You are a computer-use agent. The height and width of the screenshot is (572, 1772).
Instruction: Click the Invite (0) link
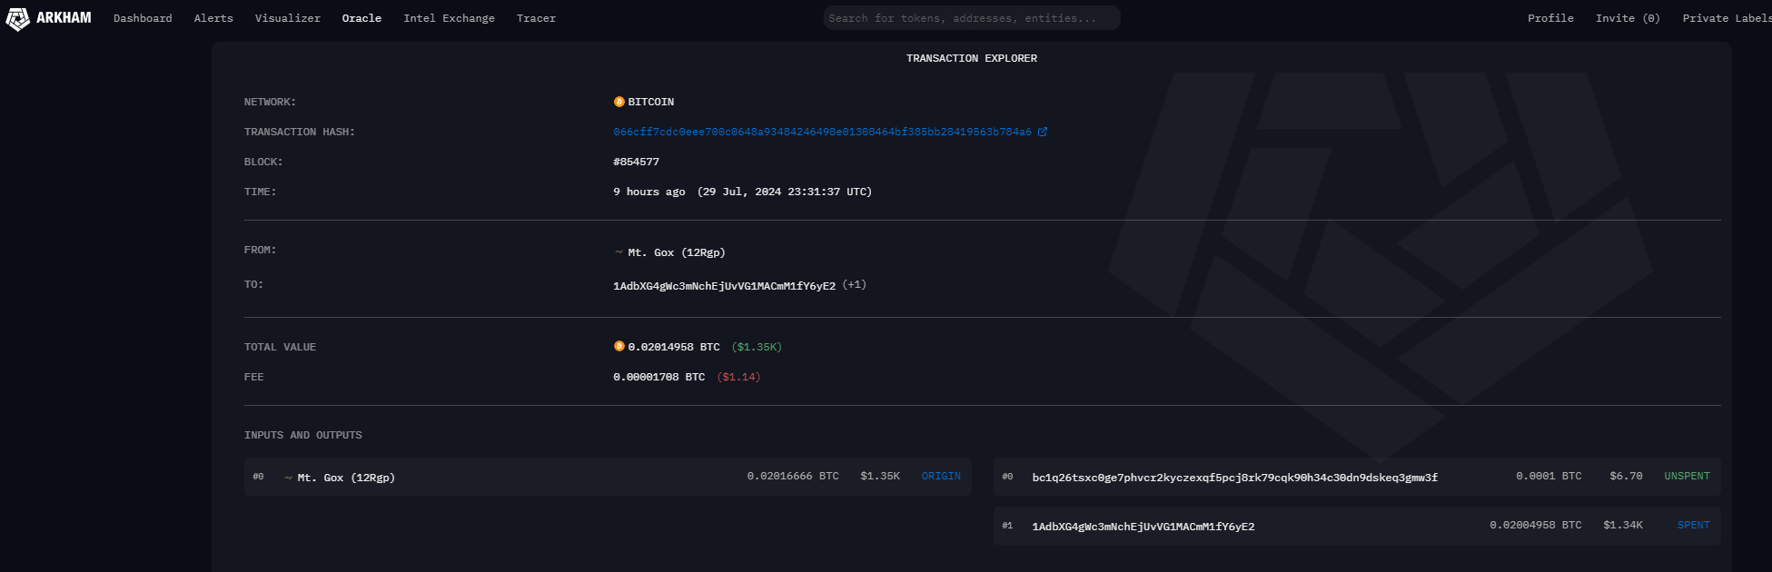click(1628, 18)
